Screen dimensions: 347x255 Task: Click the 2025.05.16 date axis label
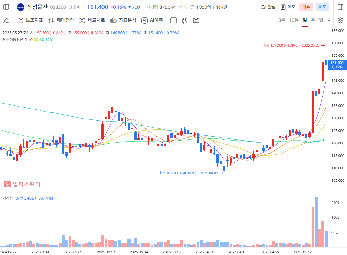click(303, 252)
